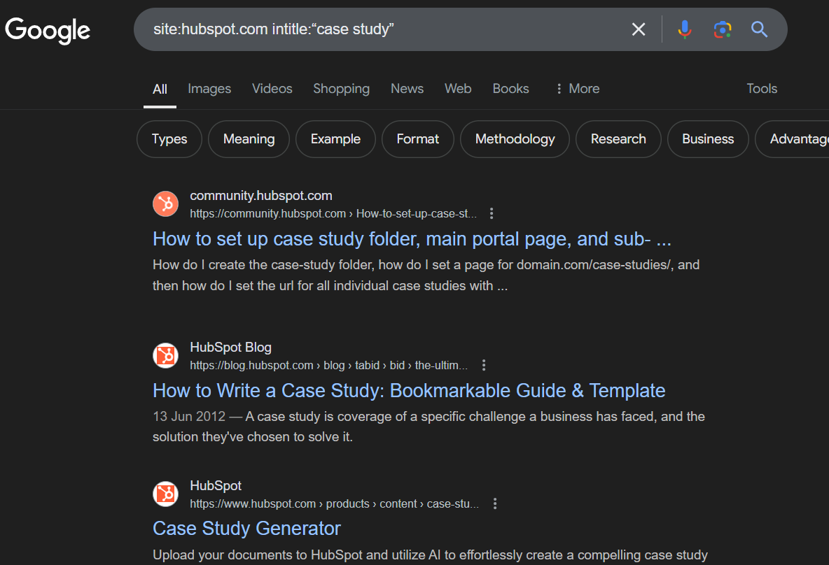829x565 pixels.
Task: Click the community.hubspot.com site name
Action: point(261,195)
